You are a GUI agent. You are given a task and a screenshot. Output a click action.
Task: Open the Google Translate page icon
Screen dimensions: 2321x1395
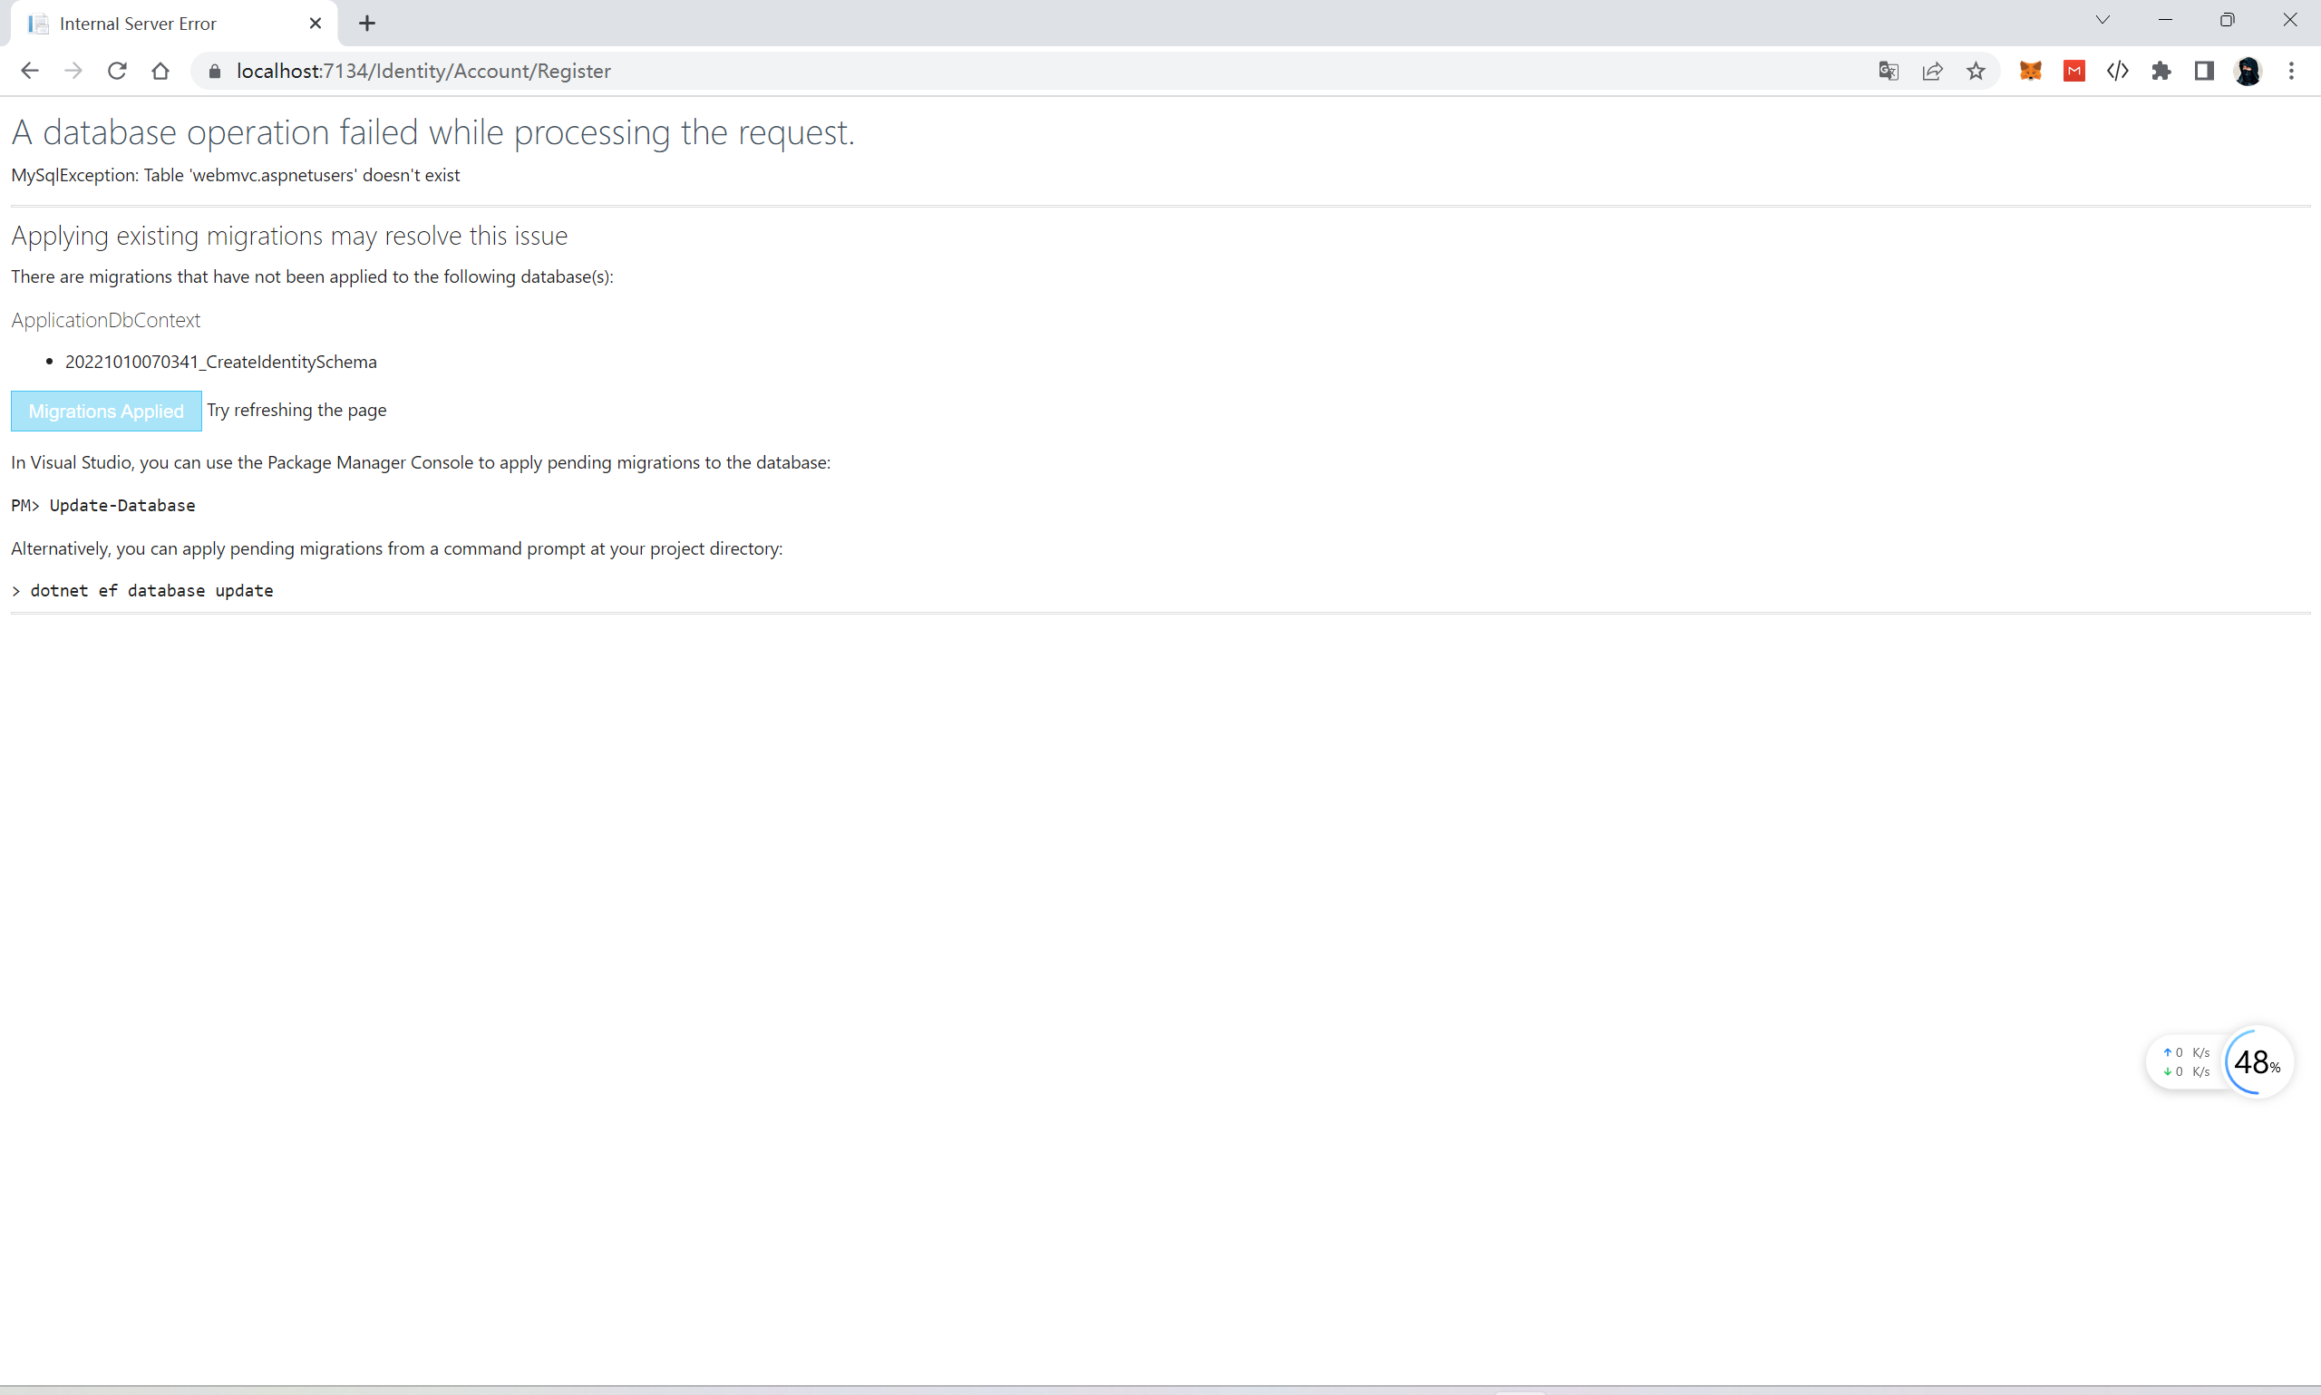pyautogui.click(x=1888, y=71)
